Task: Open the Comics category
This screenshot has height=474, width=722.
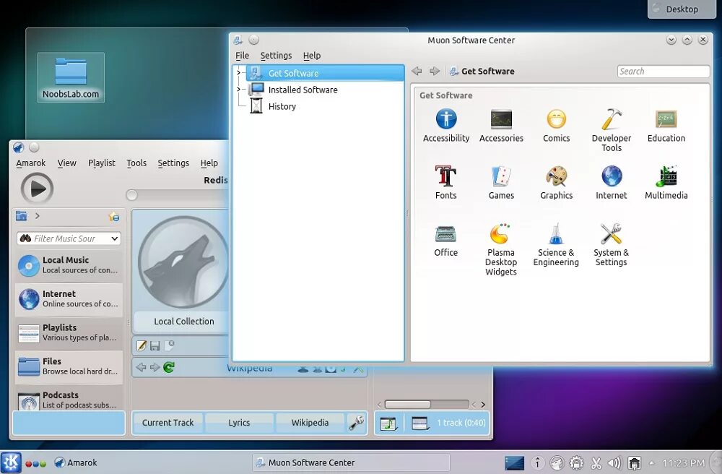Action: pyautogui.click(x=556, y=126)
